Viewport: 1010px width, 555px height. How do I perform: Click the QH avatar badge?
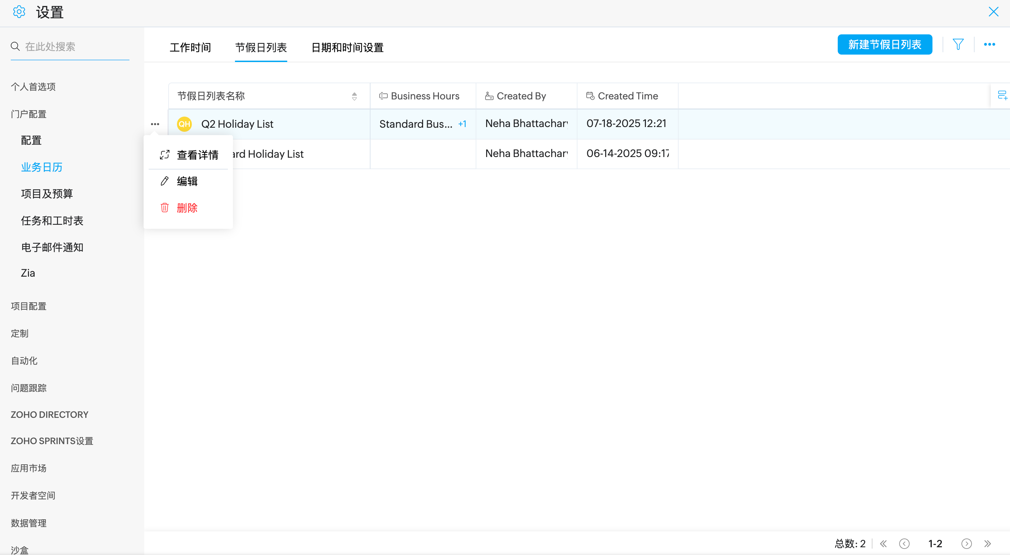tap(184, 124)
